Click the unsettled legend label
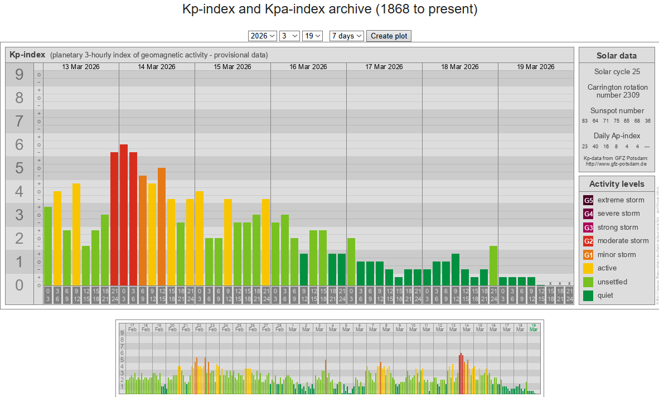The height and width of the screenshot is (397, 659). (612, 282)
